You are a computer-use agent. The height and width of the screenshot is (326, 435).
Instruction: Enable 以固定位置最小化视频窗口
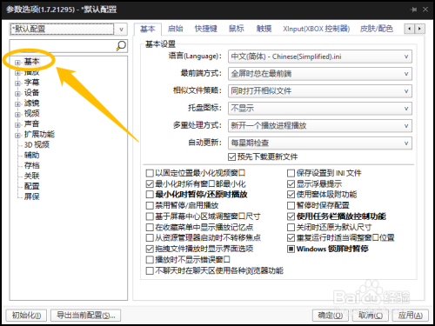tap(150, 173)
